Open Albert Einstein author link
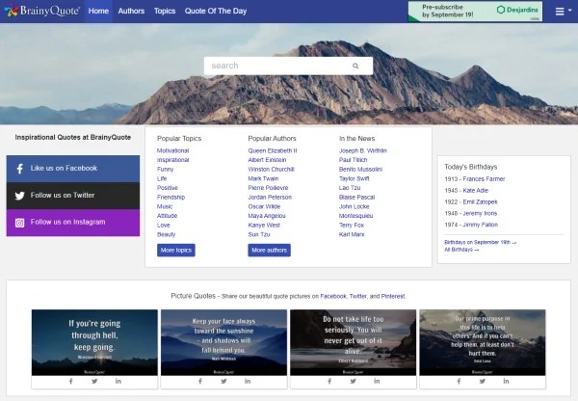Screen dimensions: 578x401 point(267,160)
